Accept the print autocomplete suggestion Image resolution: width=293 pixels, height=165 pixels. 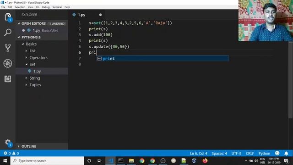pyautogui.click(x=162, y=59)
